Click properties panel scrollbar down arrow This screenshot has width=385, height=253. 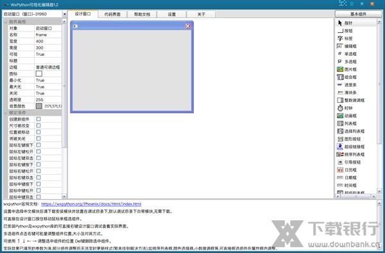64,196
